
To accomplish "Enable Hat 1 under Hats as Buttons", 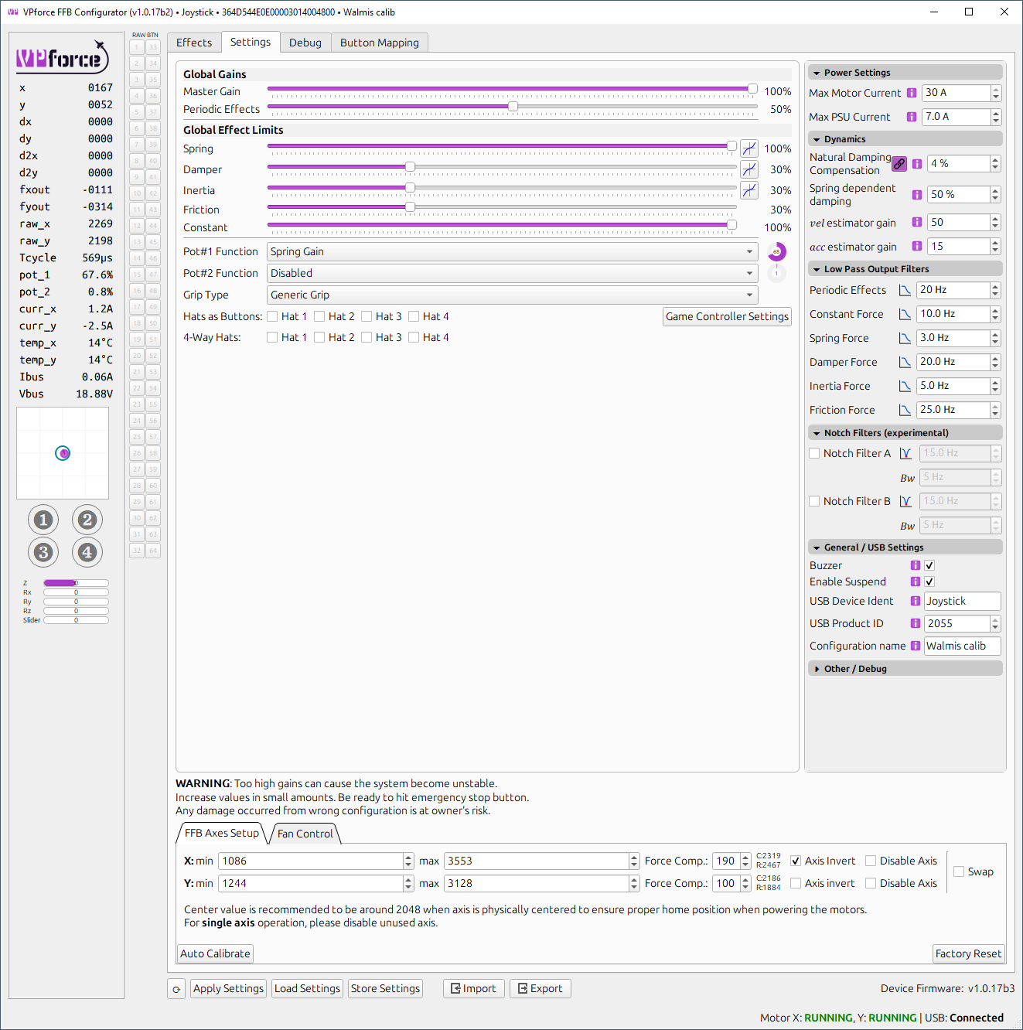I will 272,316.
